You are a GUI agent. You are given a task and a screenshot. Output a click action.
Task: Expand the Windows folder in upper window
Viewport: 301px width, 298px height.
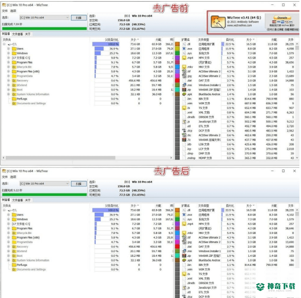point(8,53)
